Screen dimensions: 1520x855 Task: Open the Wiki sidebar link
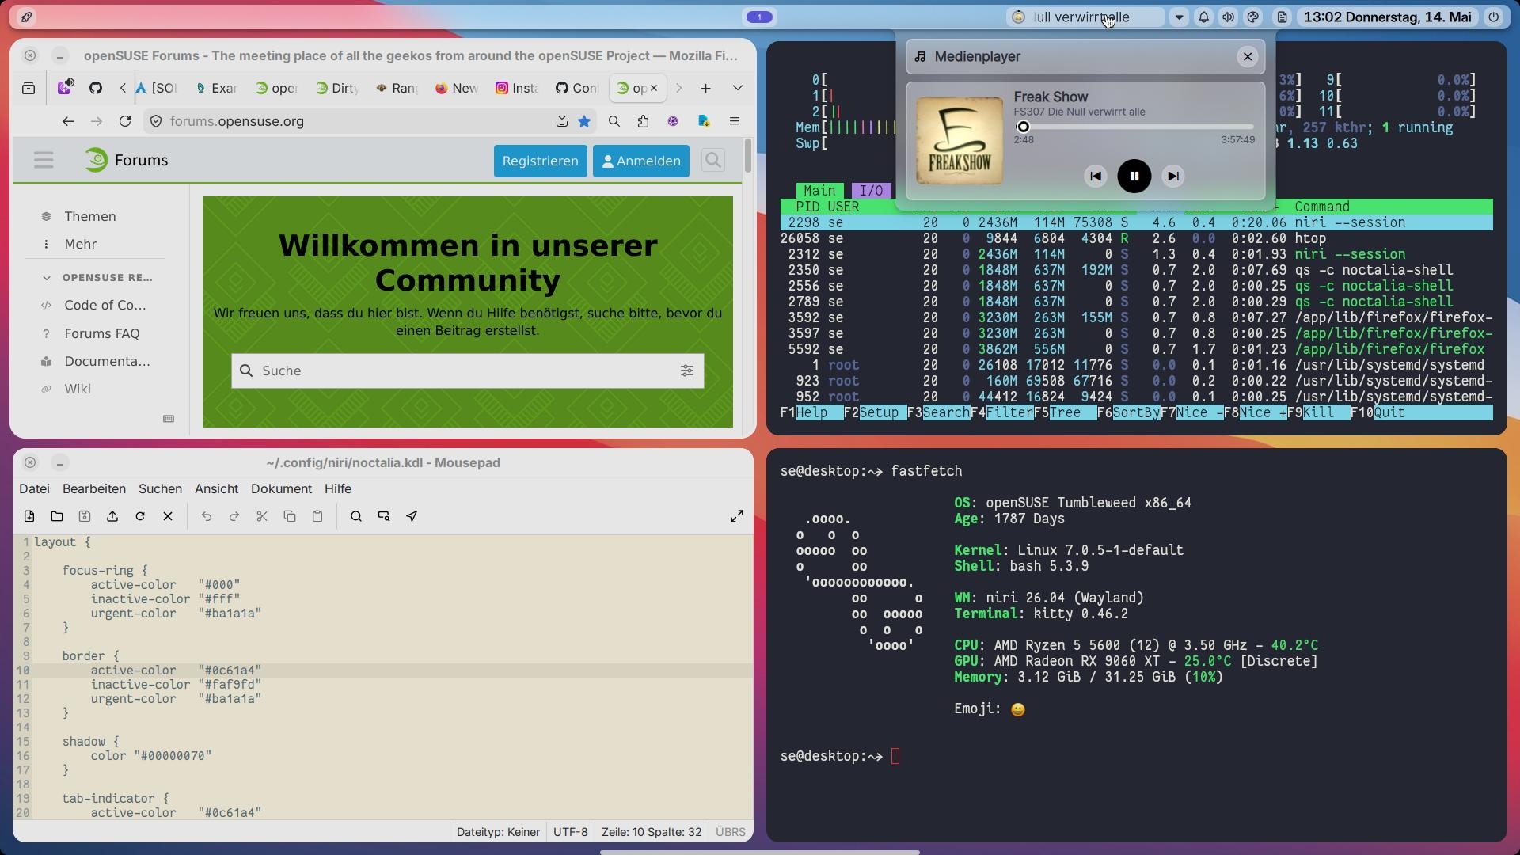pyautogui.click(x=78, y=389)
